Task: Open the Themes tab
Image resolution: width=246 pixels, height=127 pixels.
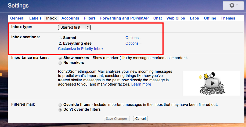Action: pos(228,18)
